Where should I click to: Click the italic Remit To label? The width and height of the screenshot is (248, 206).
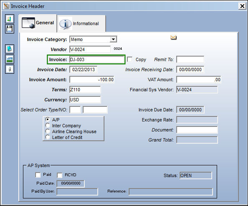[x=164, y=59]
